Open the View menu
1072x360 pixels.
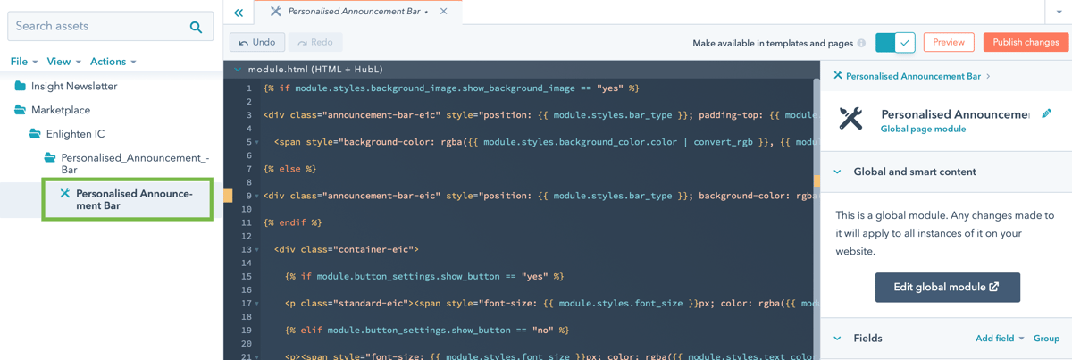pos(63,62)
